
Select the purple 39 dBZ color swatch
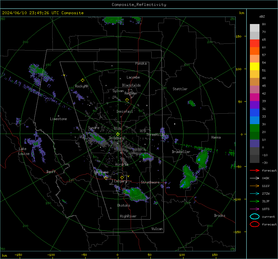coord(255,105)
